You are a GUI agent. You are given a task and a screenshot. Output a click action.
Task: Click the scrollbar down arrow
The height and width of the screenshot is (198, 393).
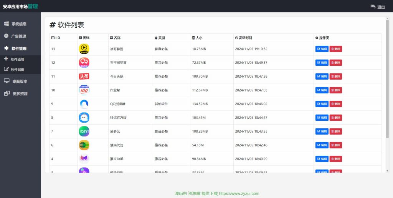point(387,171)
